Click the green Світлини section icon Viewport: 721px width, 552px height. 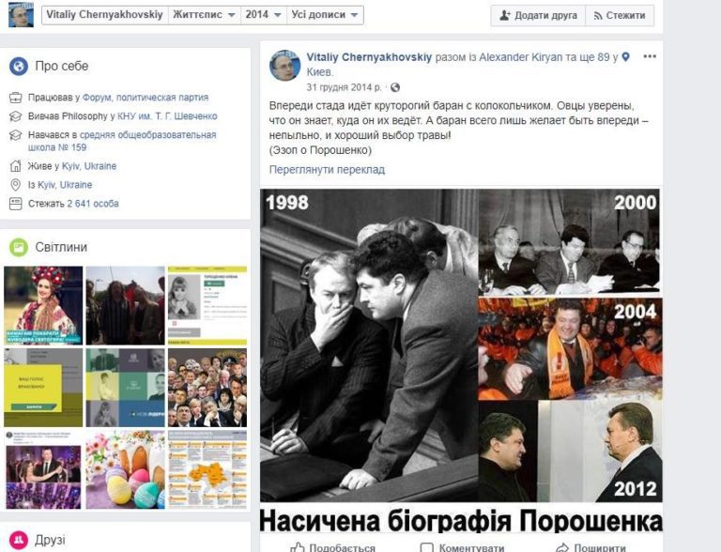[19, 247]
